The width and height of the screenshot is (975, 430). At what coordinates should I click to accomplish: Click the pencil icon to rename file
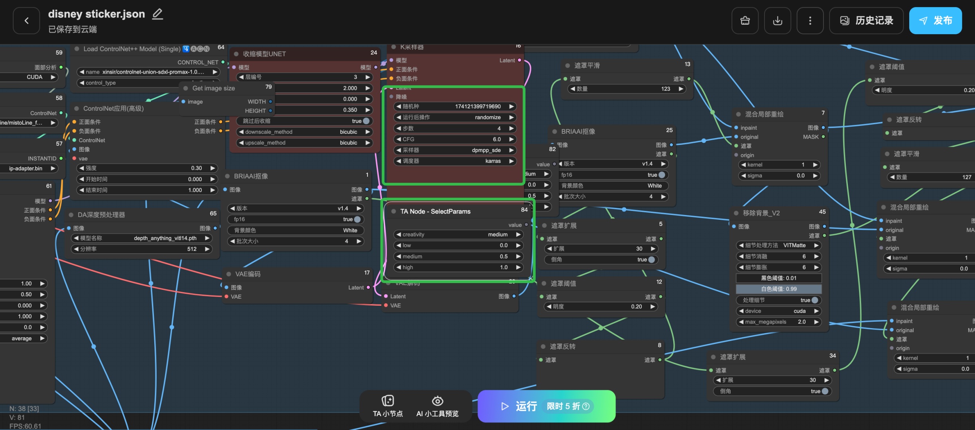click(x=157, y=14)
